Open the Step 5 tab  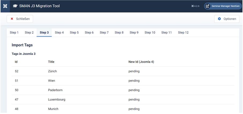pos(74,33)
